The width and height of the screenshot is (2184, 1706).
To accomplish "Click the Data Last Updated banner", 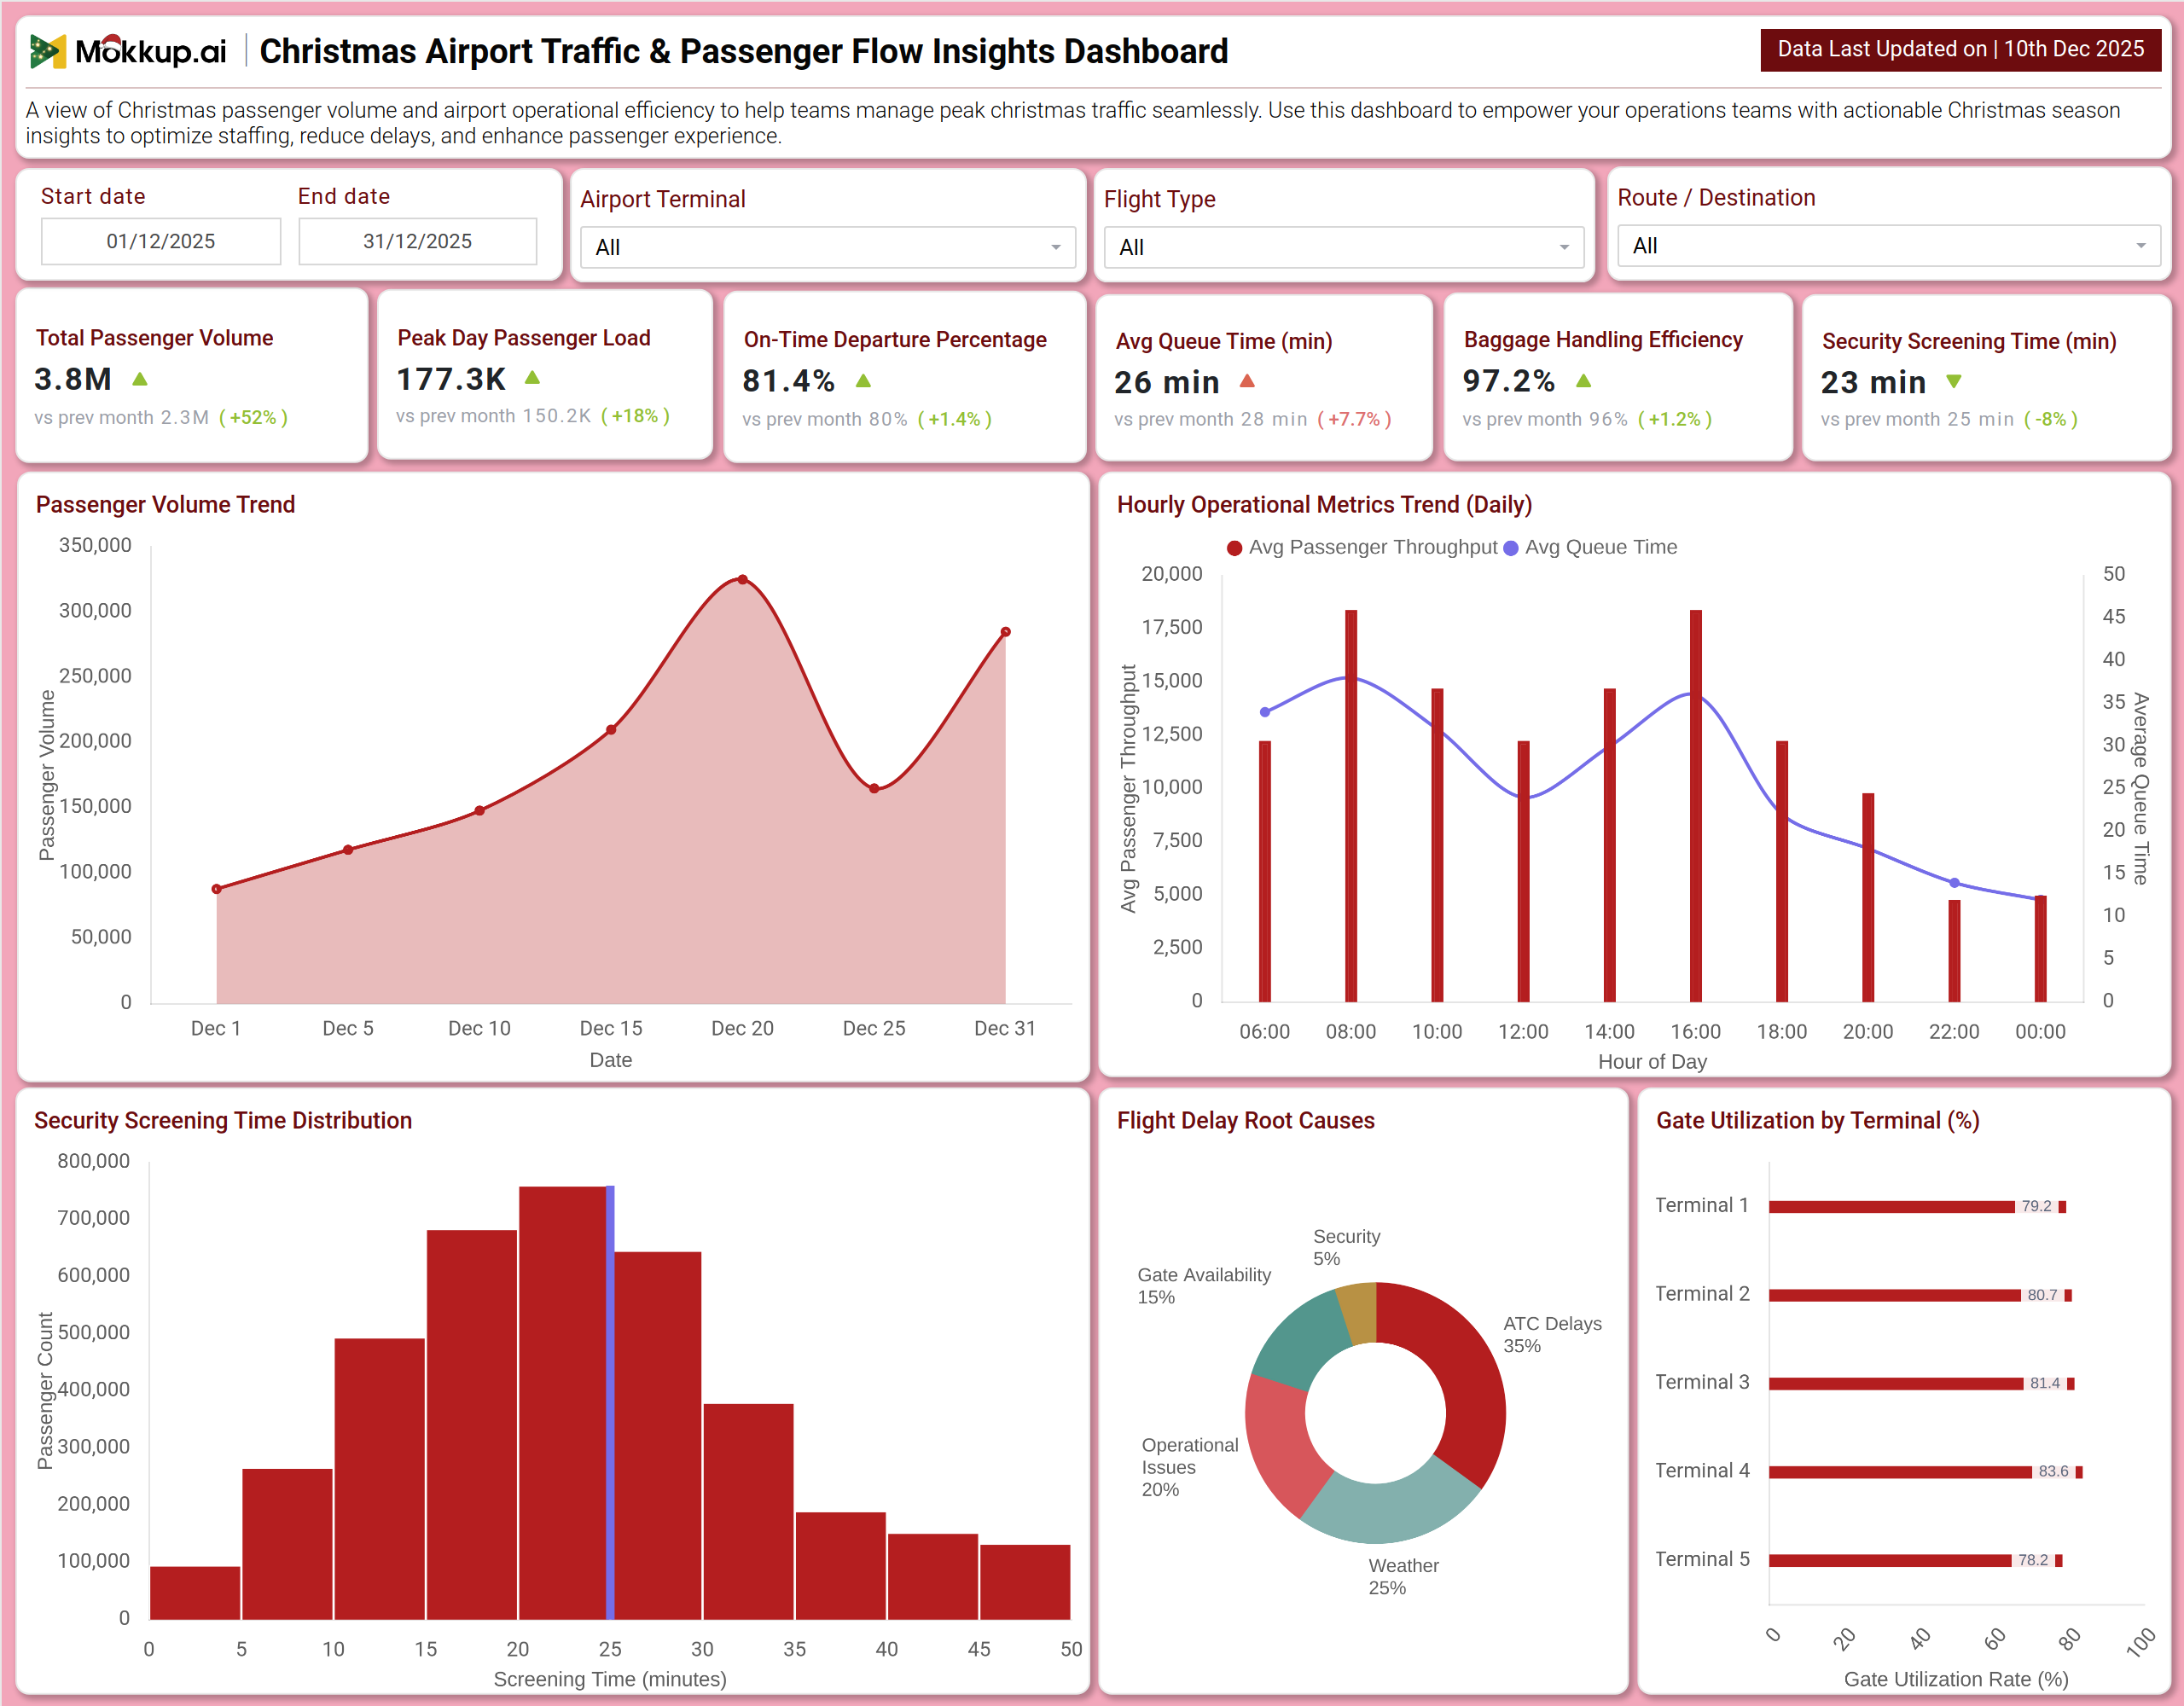I will pyautogui.click(x=1960, y=49).
